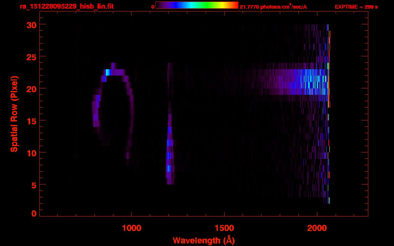394x246 pixels.
Task: Click the x-axis tick label 2000
Action: [x=317, y=228]
